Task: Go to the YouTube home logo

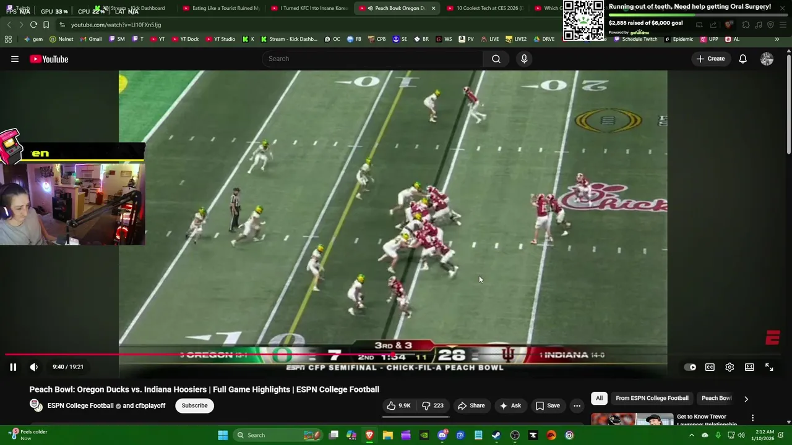Action: coord(49,59)
